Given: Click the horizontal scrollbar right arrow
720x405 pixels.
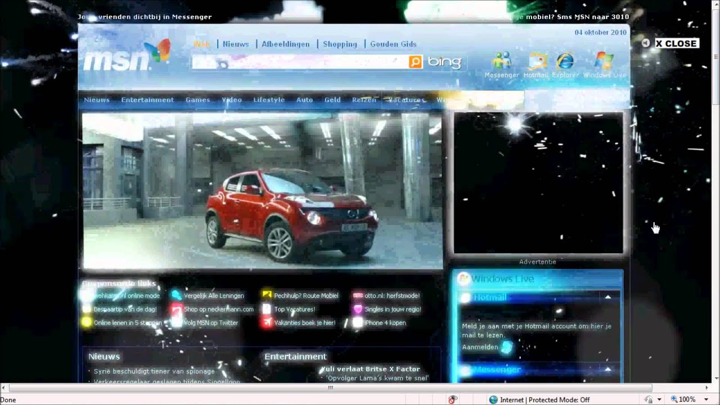Looking at the screenshot, I should click(x=707, y=388).
